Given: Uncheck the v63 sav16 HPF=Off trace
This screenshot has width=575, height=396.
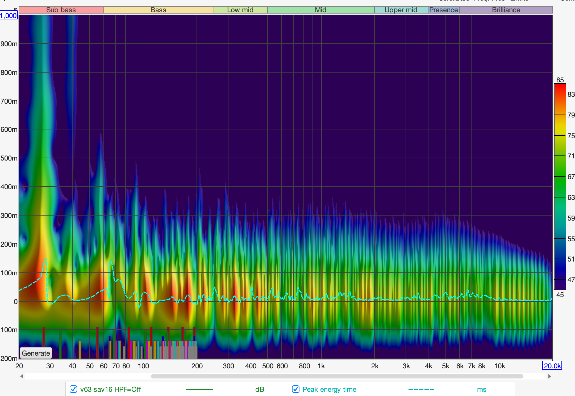Looking at the screenshot, I should click(73, 389).
